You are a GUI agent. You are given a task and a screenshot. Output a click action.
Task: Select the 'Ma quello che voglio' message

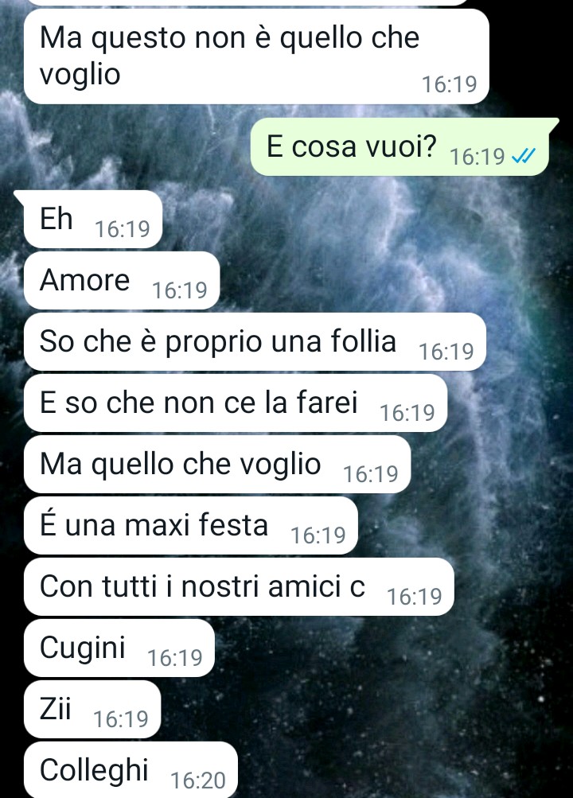click(x=217, y=464)
